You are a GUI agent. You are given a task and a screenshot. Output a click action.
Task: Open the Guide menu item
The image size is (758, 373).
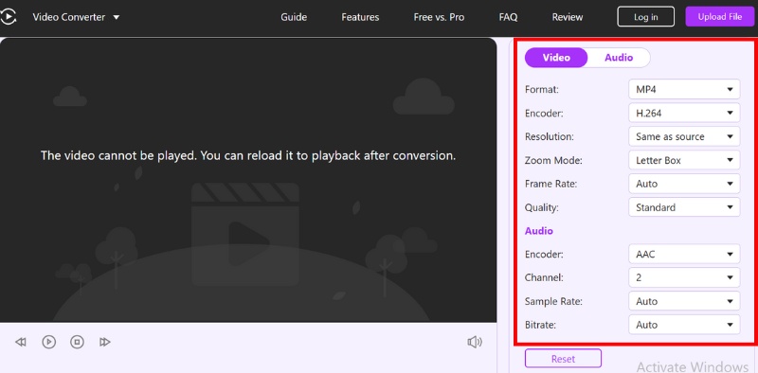[294, 17]
